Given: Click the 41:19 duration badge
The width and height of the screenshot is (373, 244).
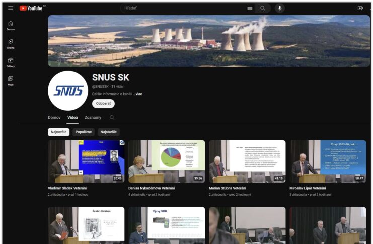Looking at the screenshot, I should tap(278, 178).
